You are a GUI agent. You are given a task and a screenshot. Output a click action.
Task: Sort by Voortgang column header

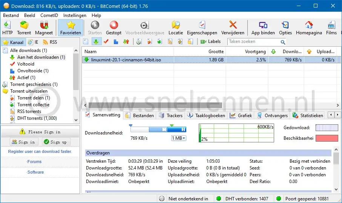[247, 52]
